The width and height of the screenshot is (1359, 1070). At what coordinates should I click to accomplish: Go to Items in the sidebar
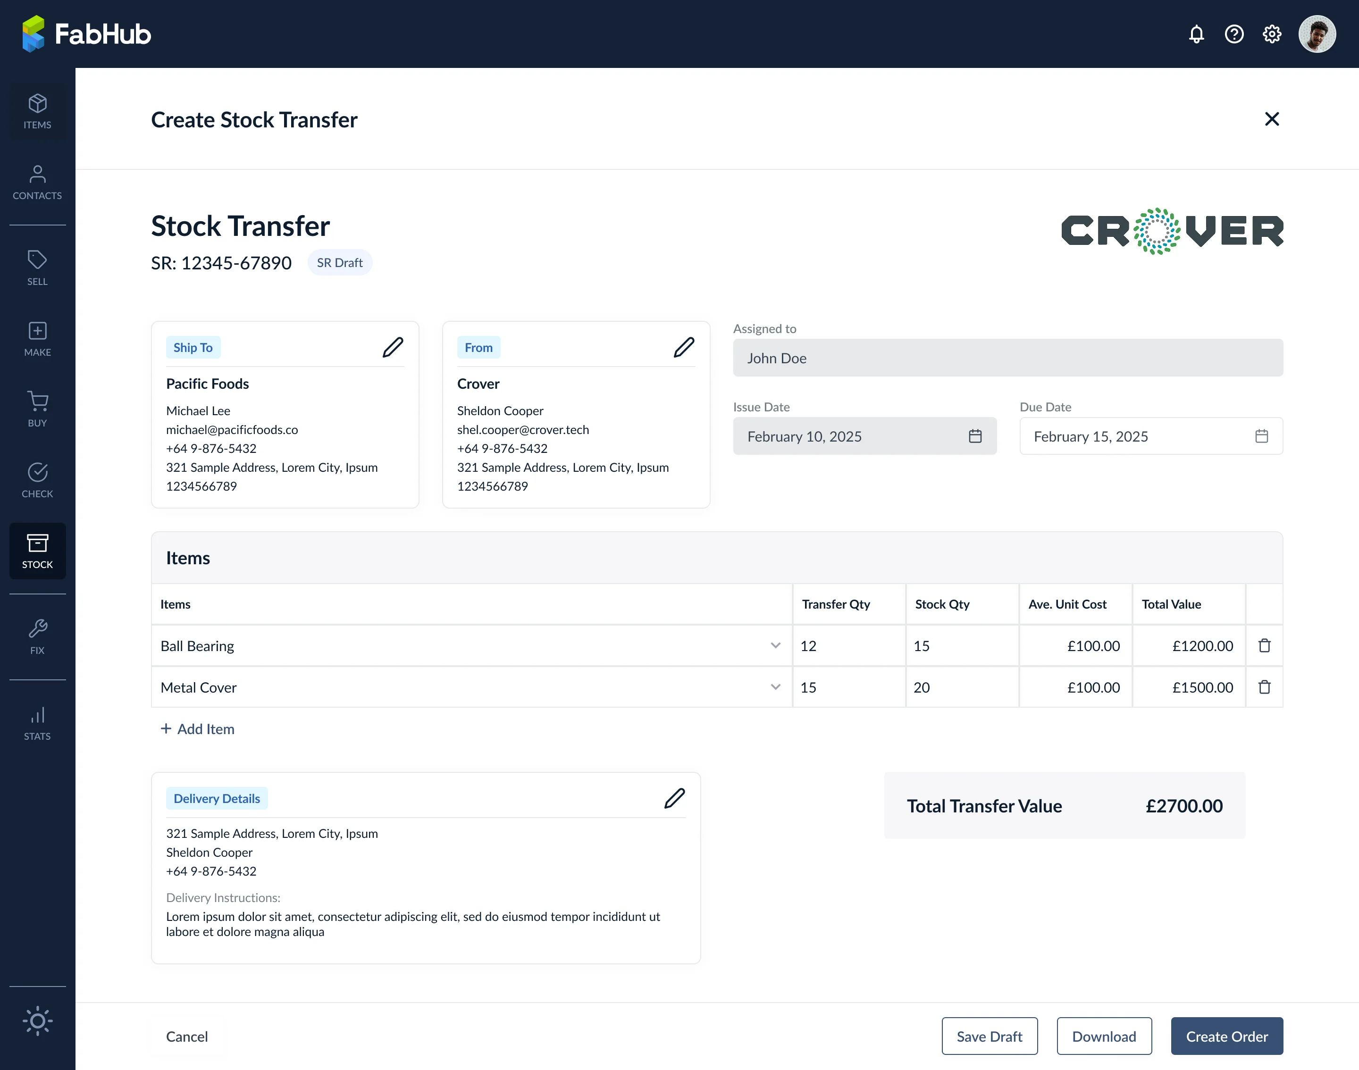38,111
